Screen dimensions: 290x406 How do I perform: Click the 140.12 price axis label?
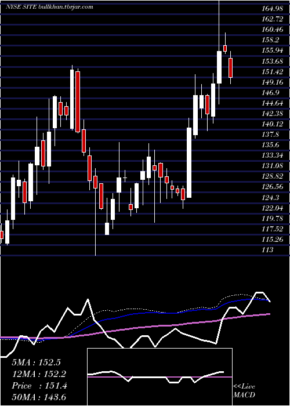(273, 124)
